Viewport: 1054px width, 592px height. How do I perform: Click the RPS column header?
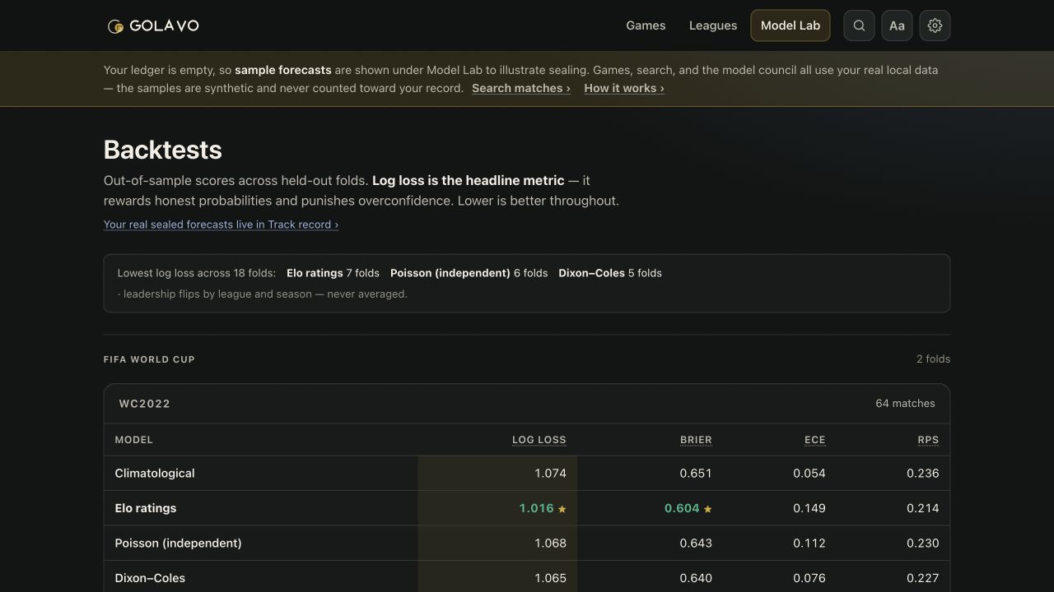928,440
